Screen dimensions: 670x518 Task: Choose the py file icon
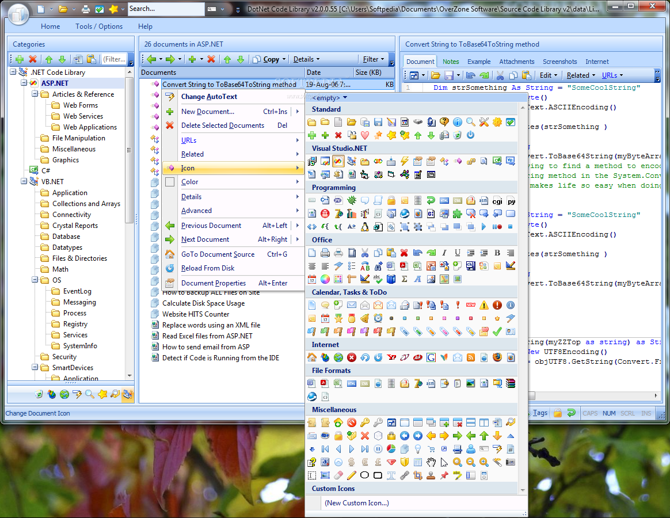511,200
